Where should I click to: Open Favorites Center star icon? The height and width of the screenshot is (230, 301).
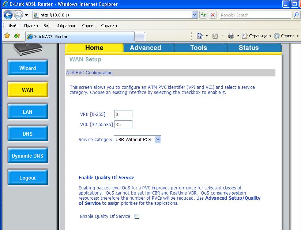point(7,36)
